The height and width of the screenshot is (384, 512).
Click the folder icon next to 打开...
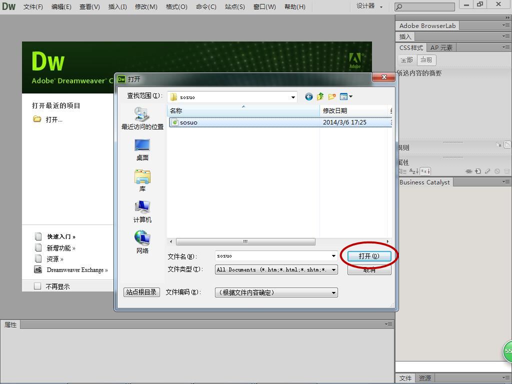click(37, 119)
